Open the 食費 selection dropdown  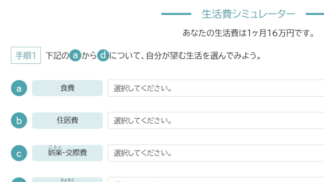click(x=215, y=88)
